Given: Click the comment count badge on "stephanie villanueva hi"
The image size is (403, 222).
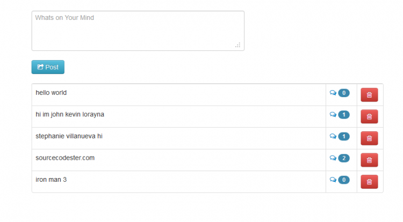Looking at the screenshot, I should pos(344,136).
